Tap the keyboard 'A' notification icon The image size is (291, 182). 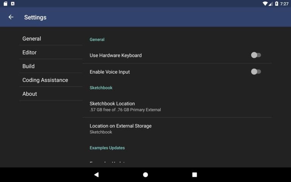pos(13,3)
